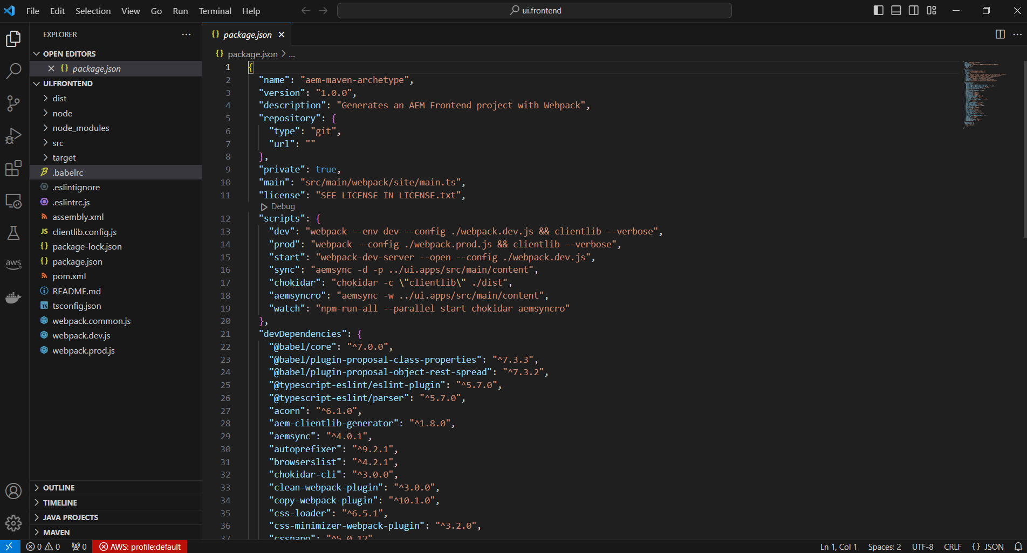Toggle the Primary Side Bar visibility
Image resolution: width=1027 pixels, height=553 pixels.
click(878, 11)
